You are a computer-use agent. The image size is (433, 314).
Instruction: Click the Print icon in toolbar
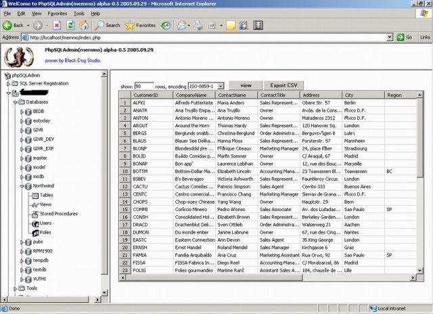[198, 25]
